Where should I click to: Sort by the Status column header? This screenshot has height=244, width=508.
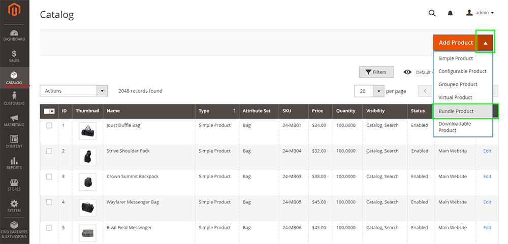click(x=420, y=111)
